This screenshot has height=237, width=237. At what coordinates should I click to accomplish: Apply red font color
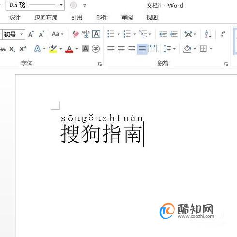coord(69,49)
